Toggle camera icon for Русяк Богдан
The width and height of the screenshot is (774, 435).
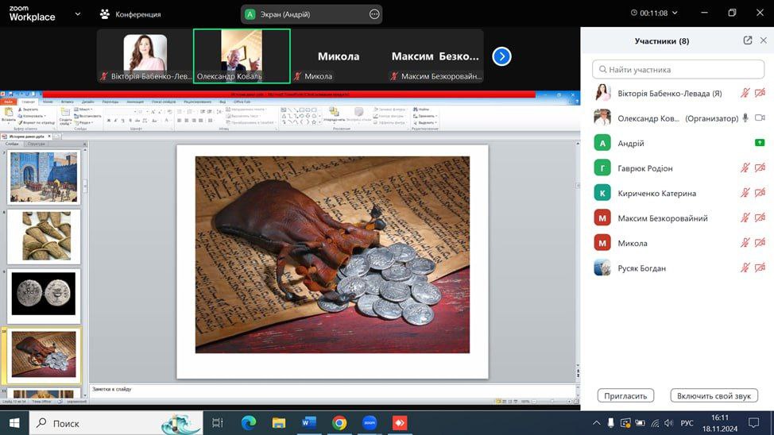(x=759, y=268)
